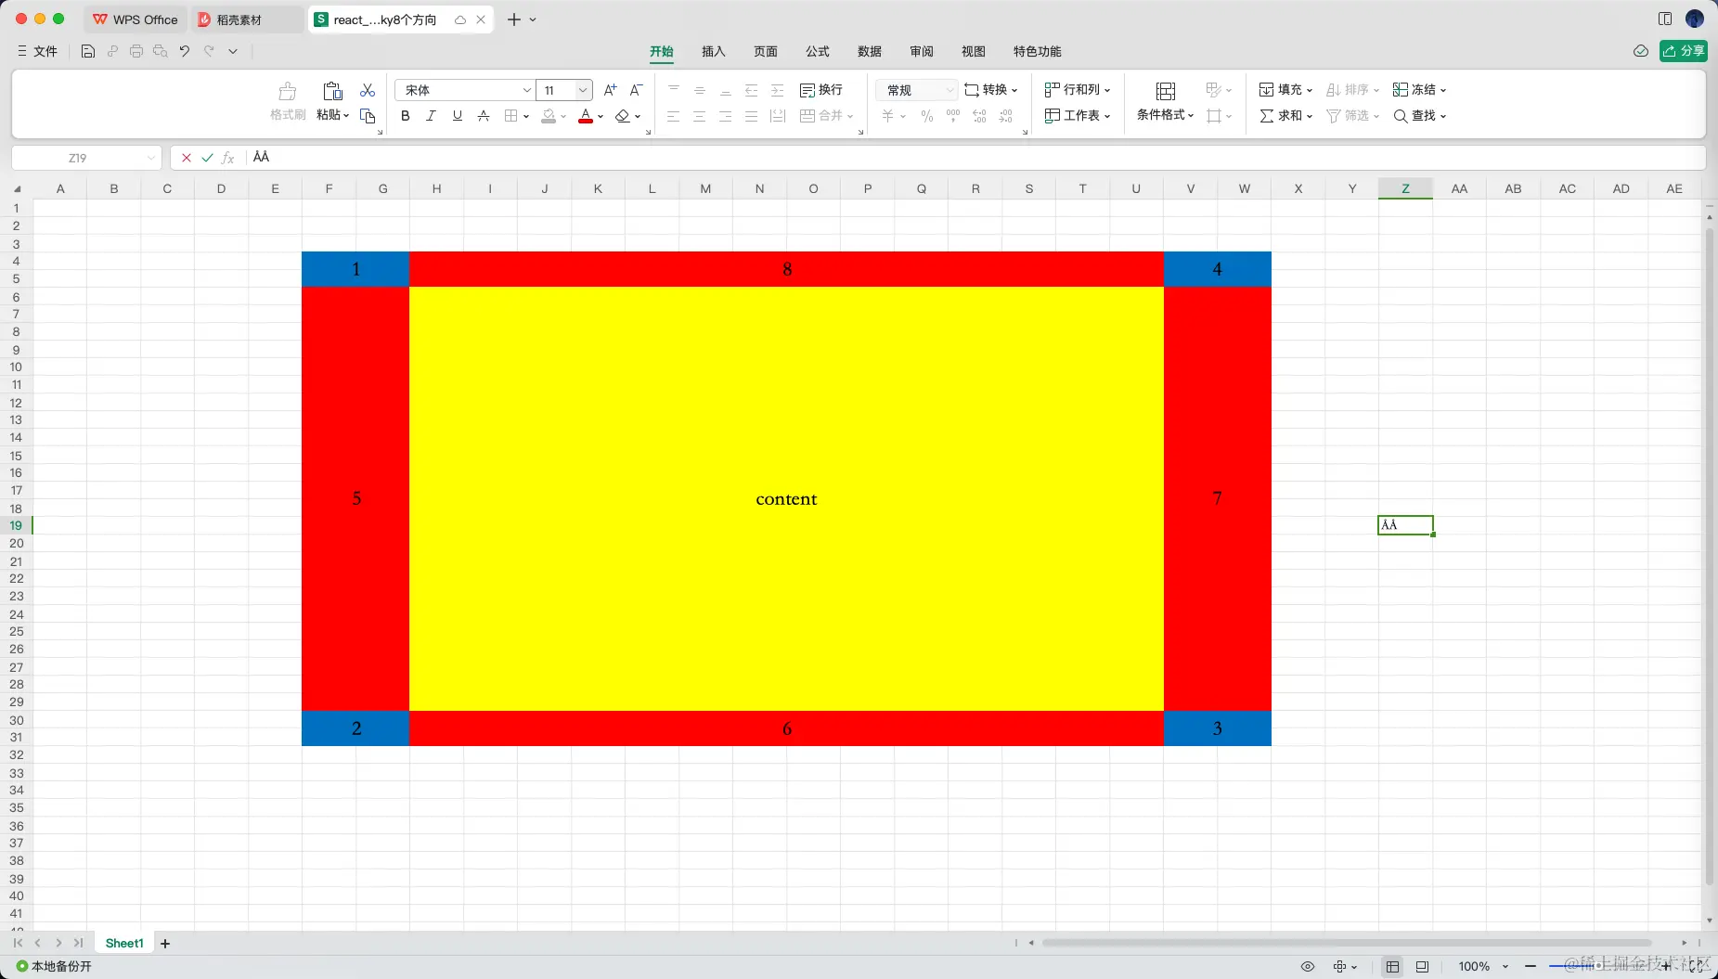Decrease indent in the alignment group
Image resolution: width=1718 pixels, height=979 pixels.
752,90
